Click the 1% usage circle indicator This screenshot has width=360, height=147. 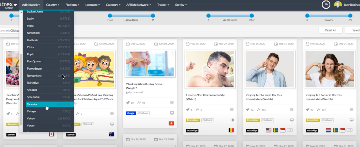(326, 5)
